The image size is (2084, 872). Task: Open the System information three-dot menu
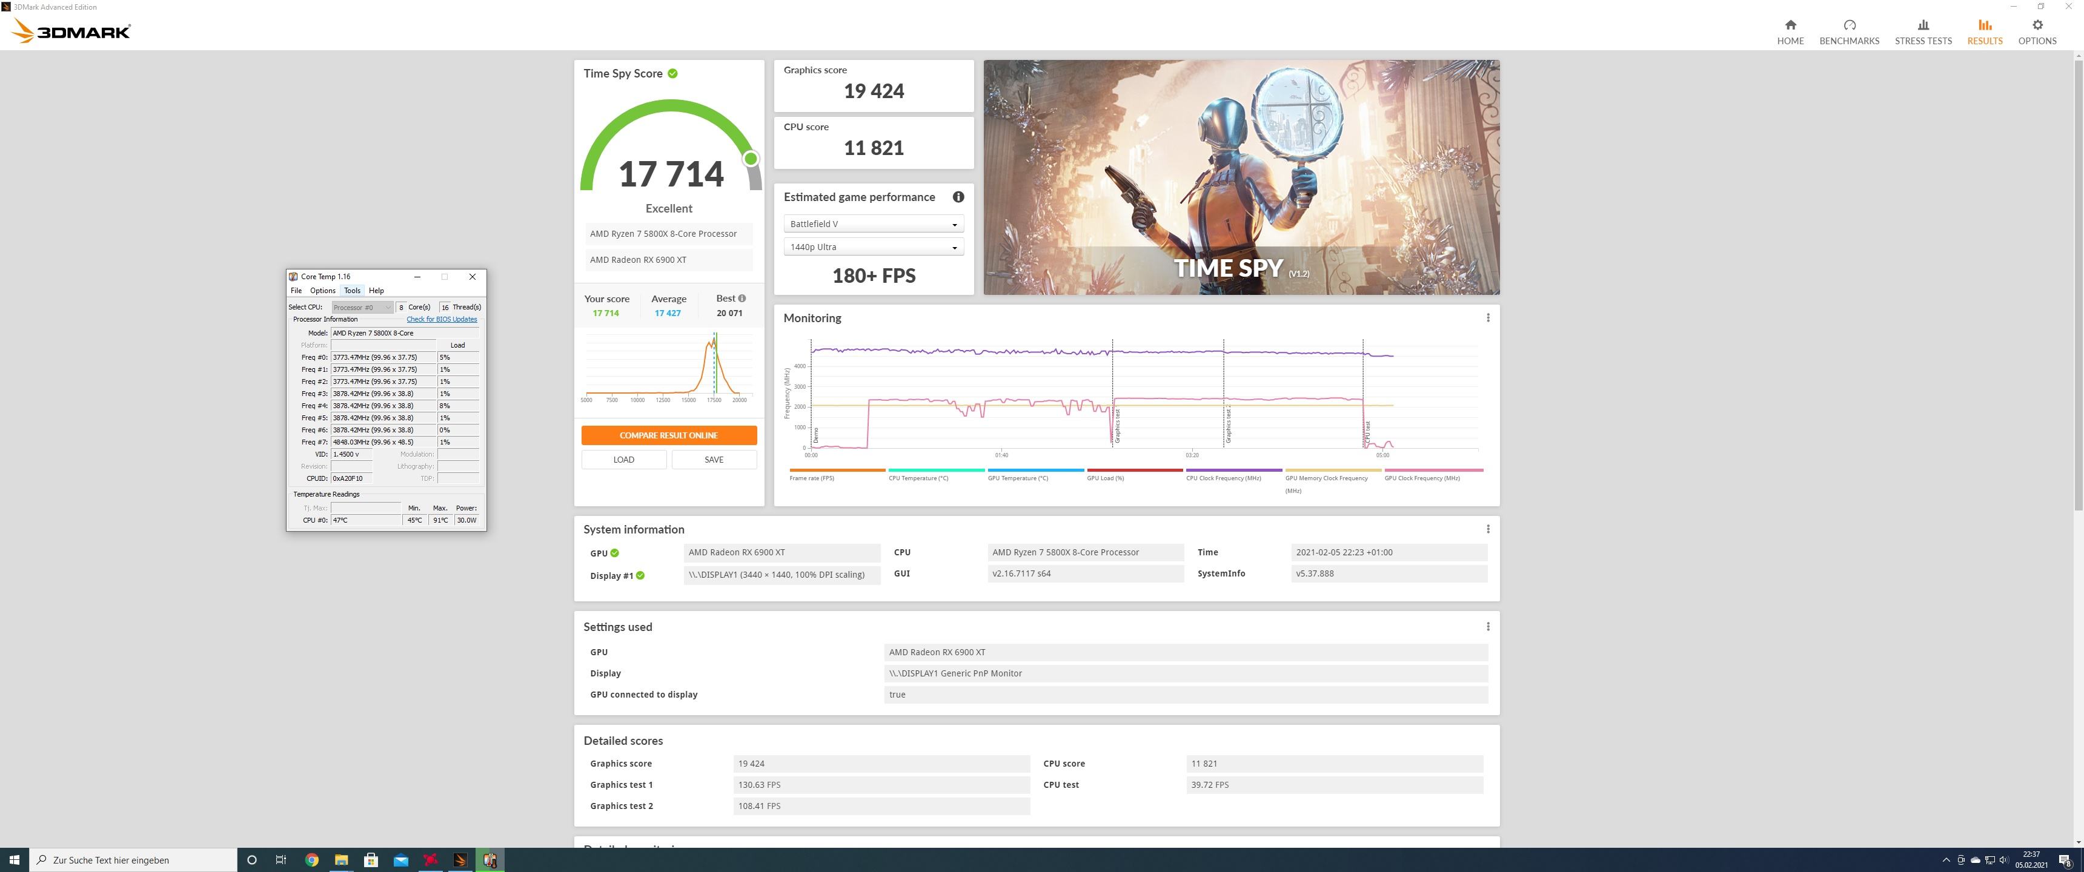click(x=1487, y=529)
